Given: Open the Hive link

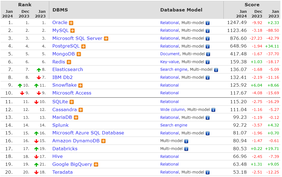Looking at the screenshot, I should click(57, 157).
